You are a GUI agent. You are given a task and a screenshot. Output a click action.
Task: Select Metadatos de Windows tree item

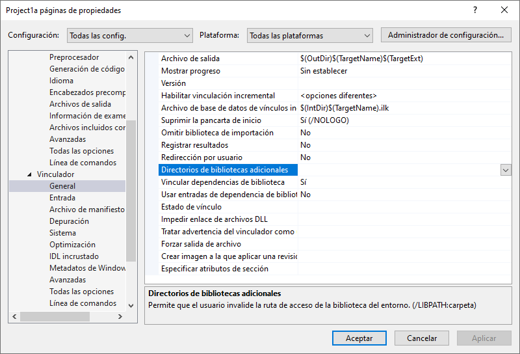(x=87, y=268)
